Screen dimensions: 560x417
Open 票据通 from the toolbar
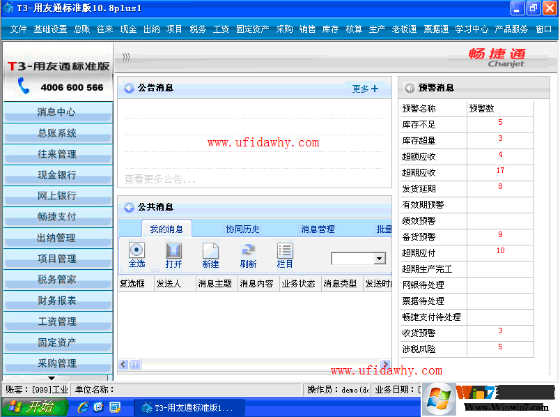[436, 29]
